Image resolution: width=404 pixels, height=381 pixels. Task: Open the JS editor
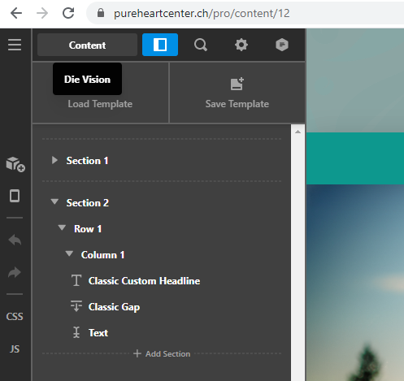click(15, 349)
